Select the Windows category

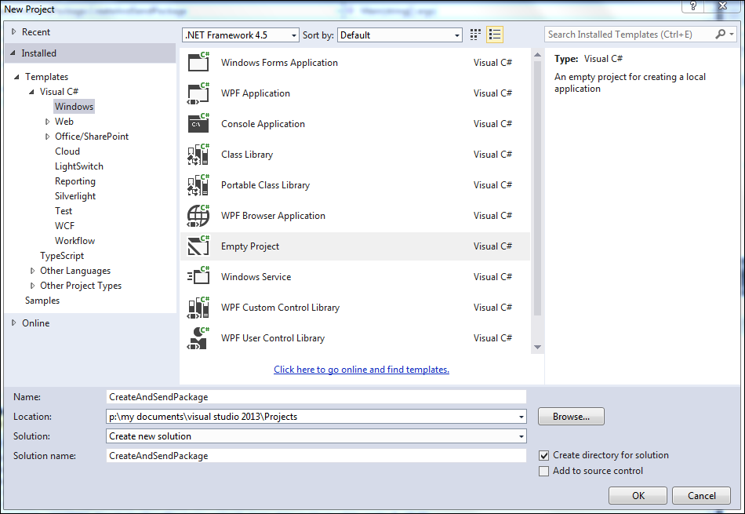[74, 107]
